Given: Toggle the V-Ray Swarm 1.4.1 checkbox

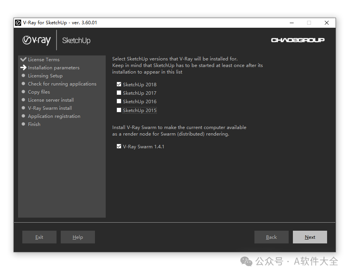Looking at the screenshot, I should (x=119, y=146).
